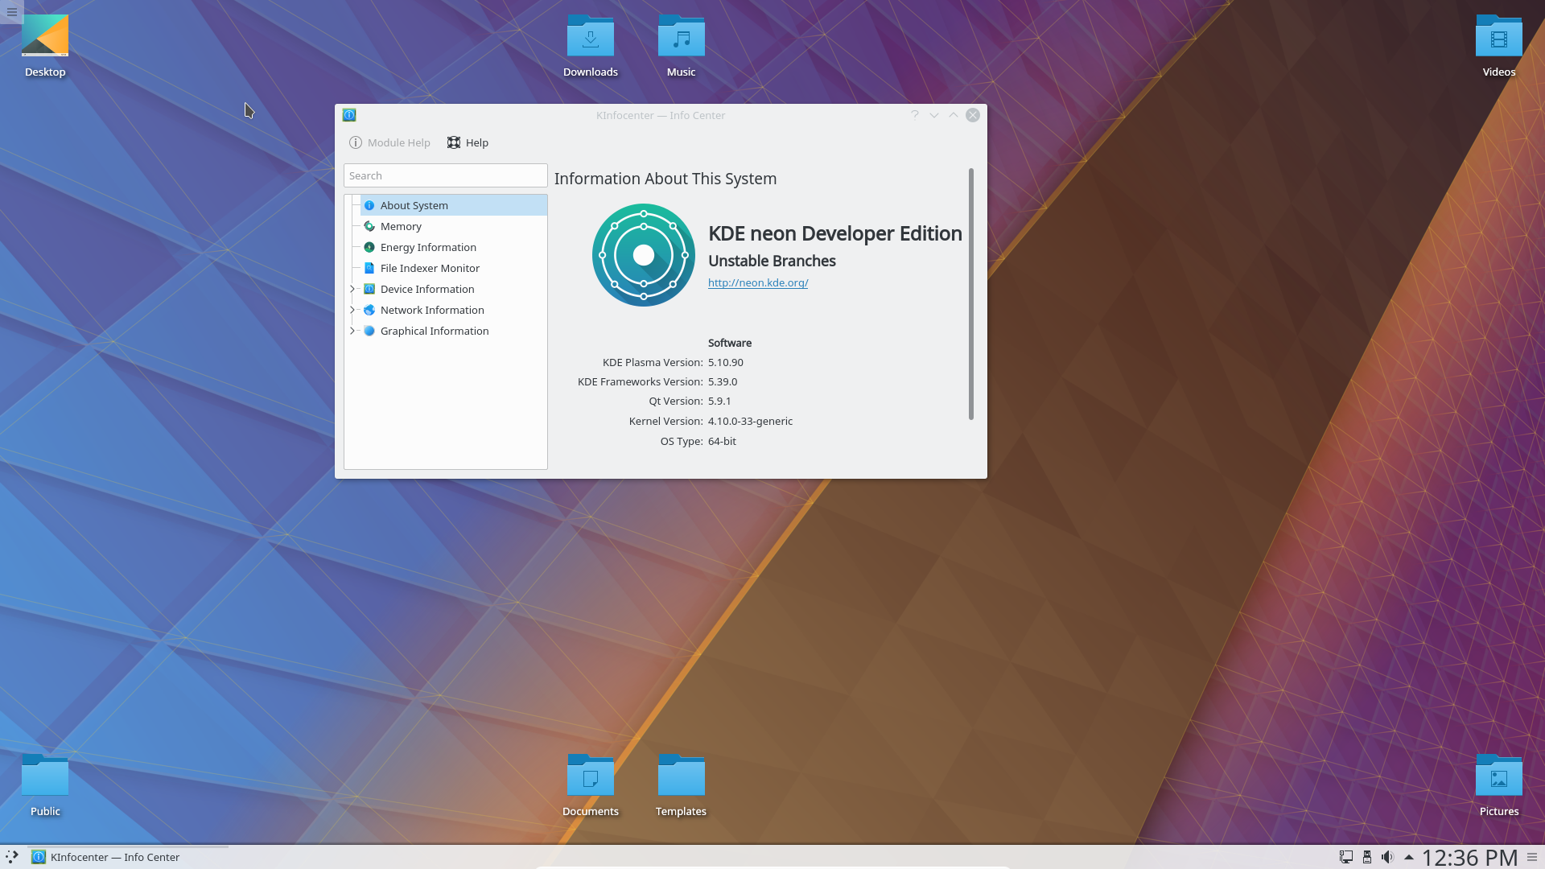The image size is (1545, 869).
Task: Click the KInfocenter task in the taskbar
Action: (106, 857)
